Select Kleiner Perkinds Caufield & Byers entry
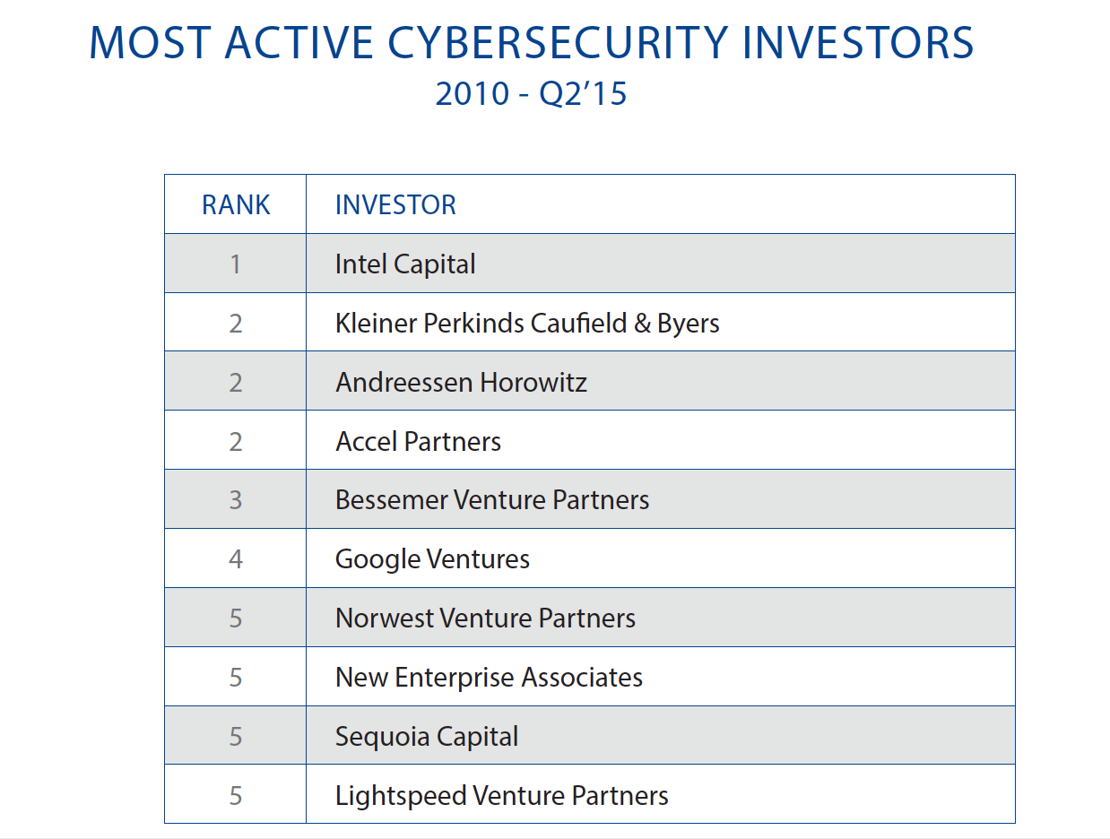The width and height of the screenshot is (1110, 839). (527, 324)
